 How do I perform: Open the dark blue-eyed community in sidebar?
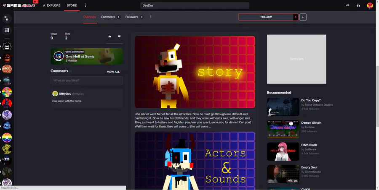pos(7,160)
